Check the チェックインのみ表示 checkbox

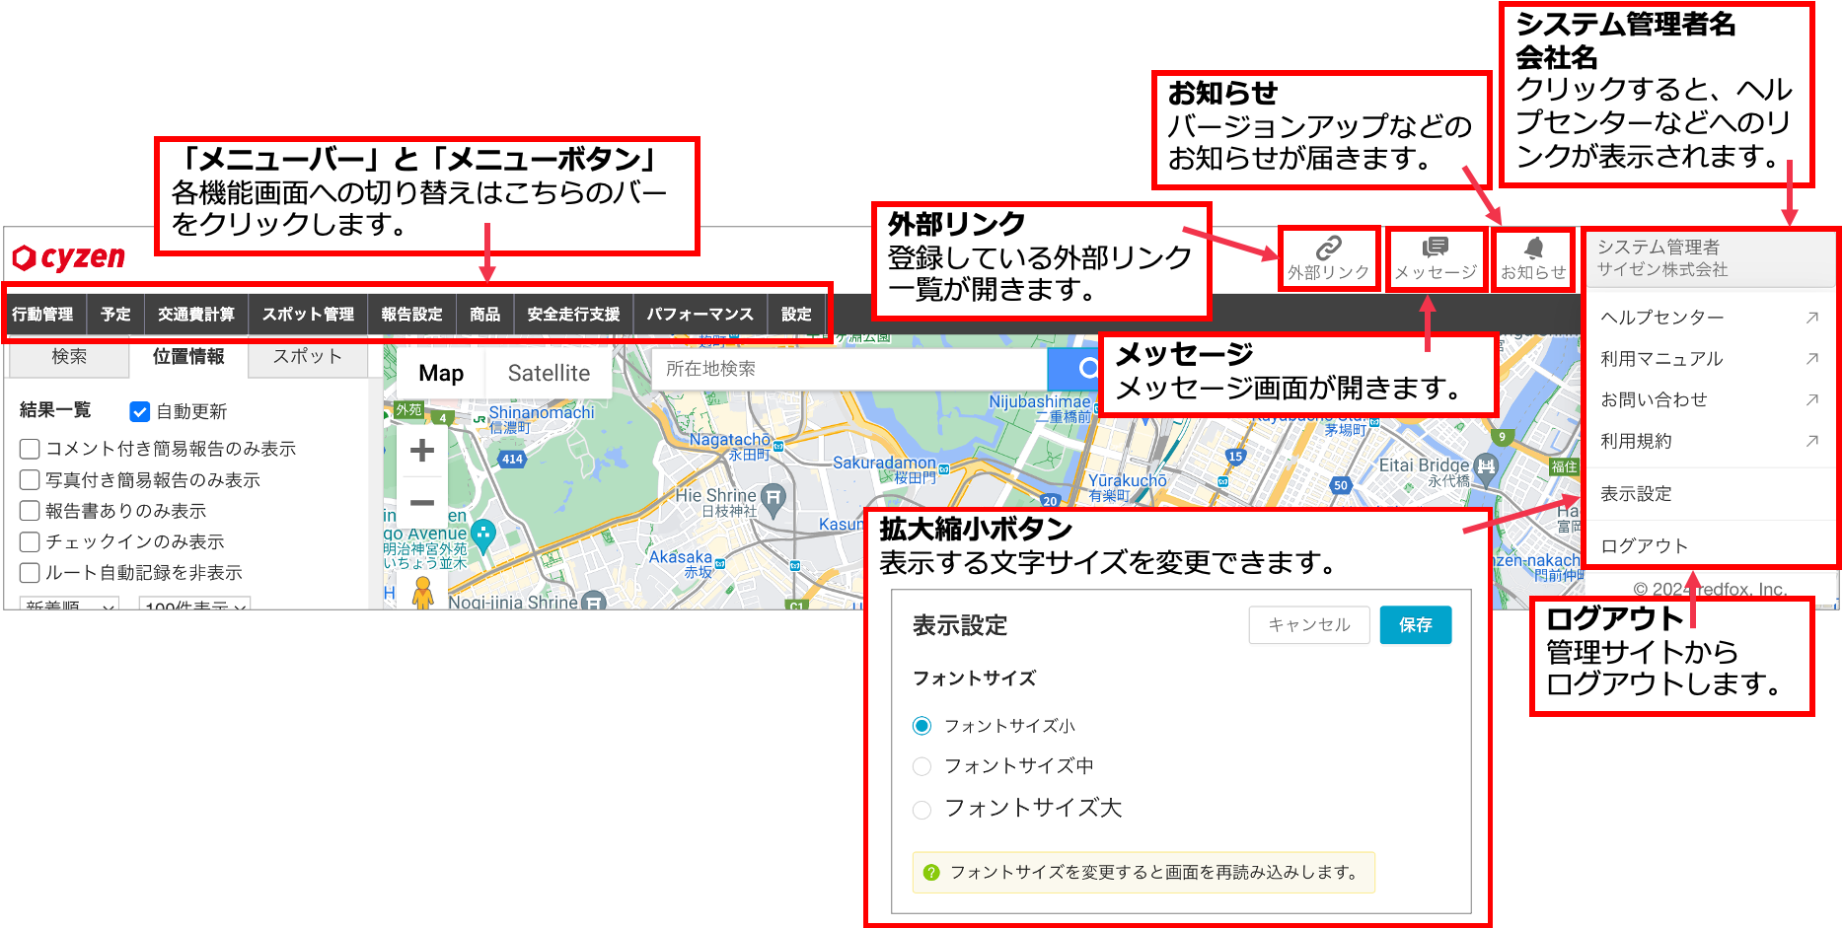pos(30,542)
